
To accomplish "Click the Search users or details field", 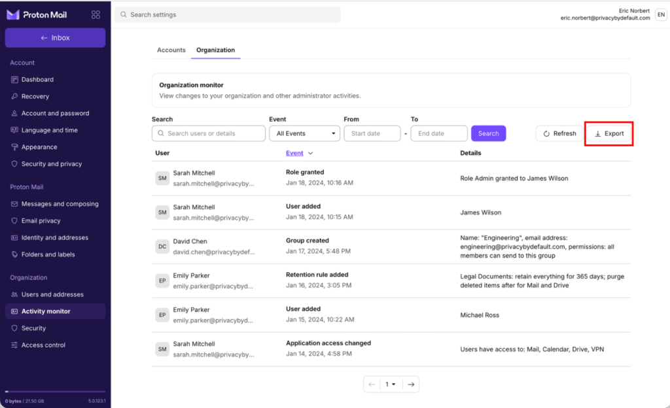I will pyautogui.click(x=208, y=133).
